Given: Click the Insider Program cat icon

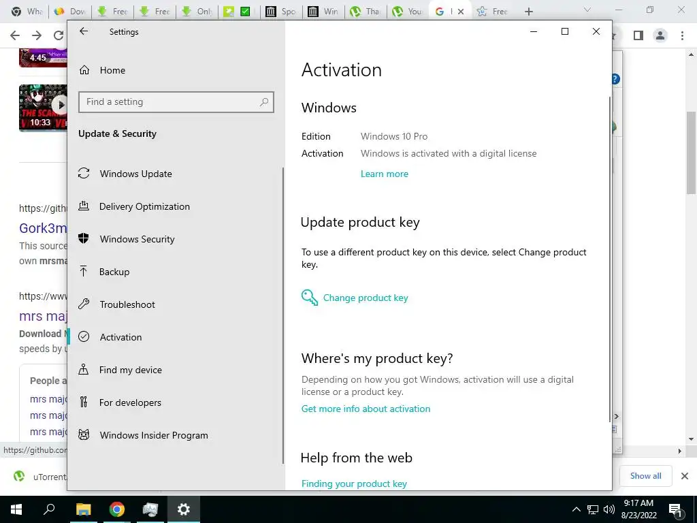Looking at the screenshot, I should (x=84, y=434).
